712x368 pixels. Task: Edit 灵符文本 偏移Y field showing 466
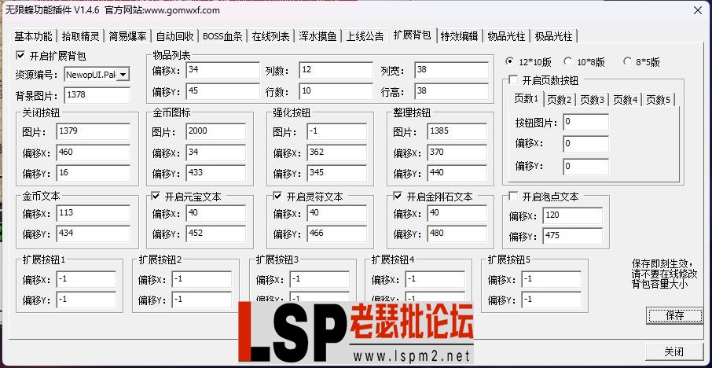click(337, 234)
